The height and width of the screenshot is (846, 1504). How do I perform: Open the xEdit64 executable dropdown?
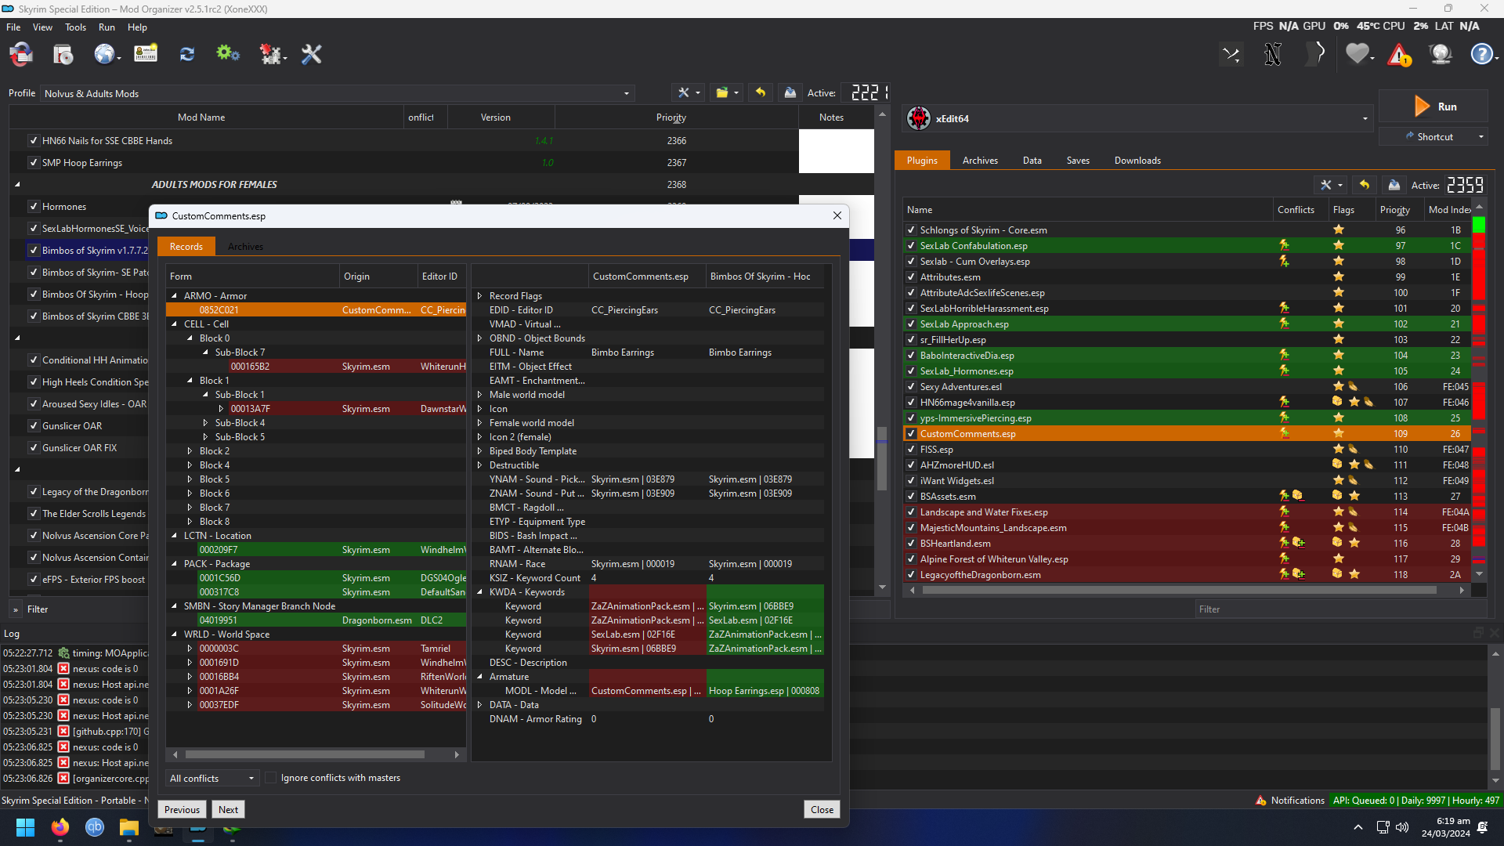pos(1139,119)
